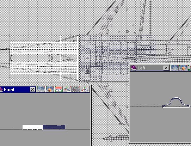Select solid cube render icon in Left window
This screenshot has height=146, width=191.
pyautogui.click(x=183, y=68)
